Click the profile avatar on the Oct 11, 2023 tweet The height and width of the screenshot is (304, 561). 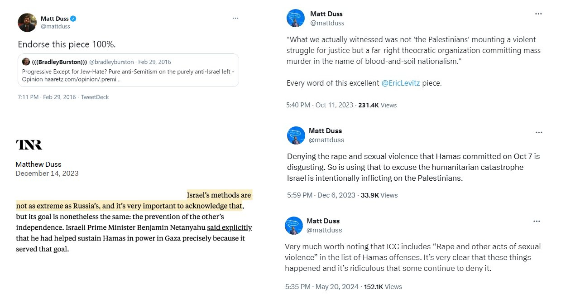[296, 18]
